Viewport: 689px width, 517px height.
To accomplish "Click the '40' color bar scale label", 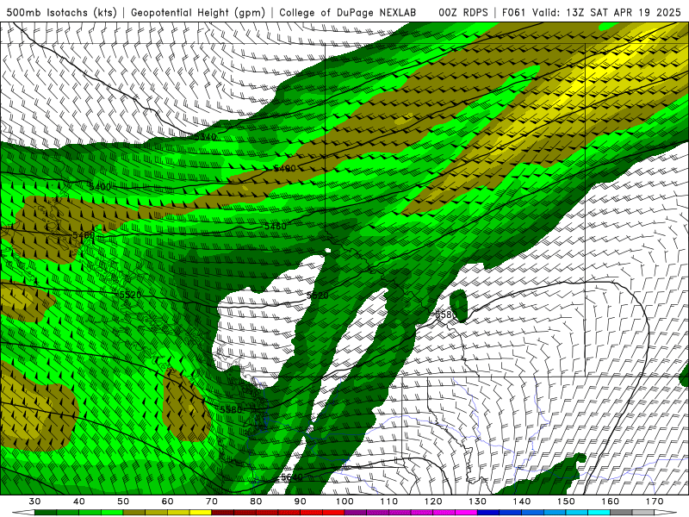I will [x=79, y=501].
